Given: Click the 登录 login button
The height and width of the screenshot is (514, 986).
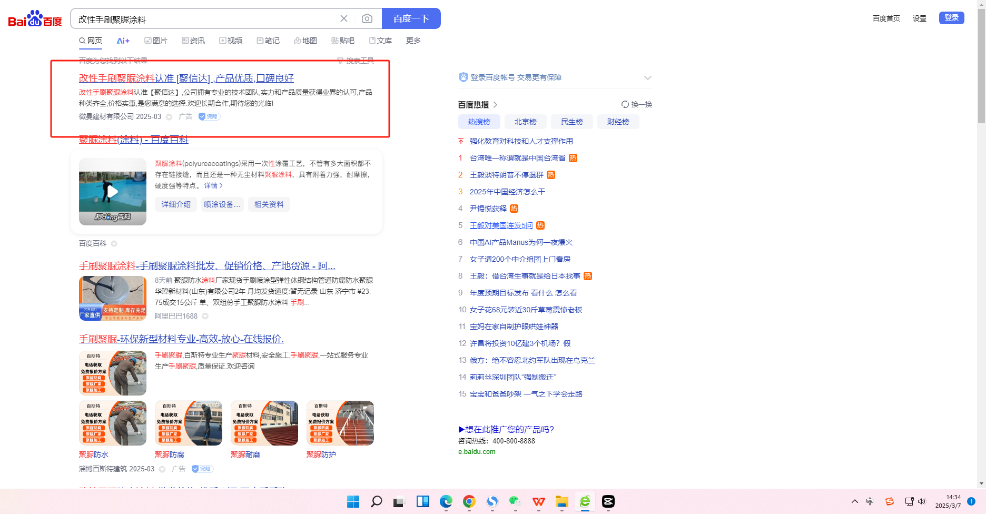Looking at the screenshot, I should [951, 18].
